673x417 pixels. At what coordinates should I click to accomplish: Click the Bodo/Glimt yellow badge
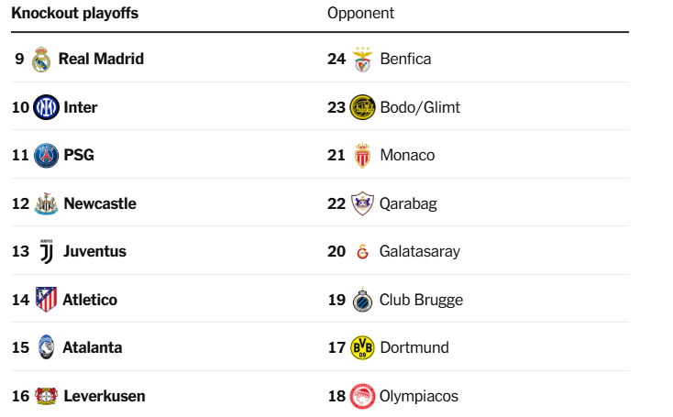(x=363, y=107)
